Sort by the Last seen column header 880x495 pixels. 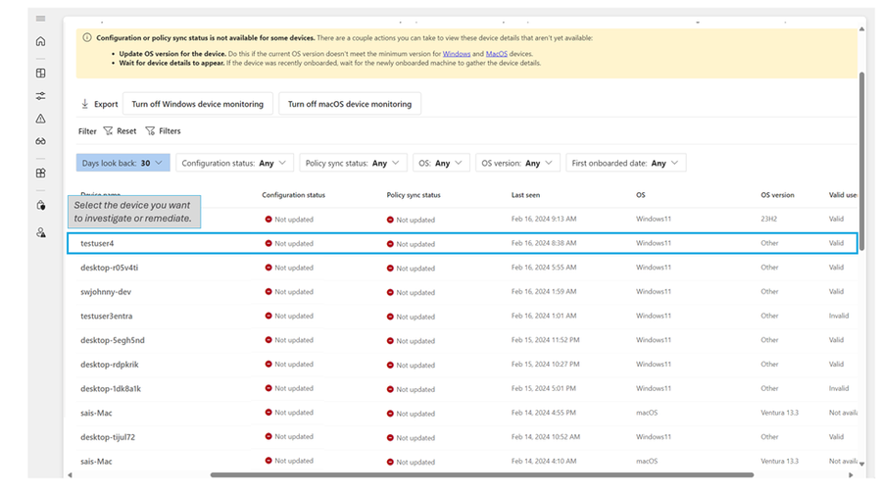coord(525,195)
